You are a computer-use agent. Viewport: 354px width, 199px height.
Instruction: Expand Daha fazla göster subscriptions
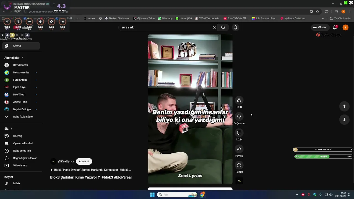[21, 117]
